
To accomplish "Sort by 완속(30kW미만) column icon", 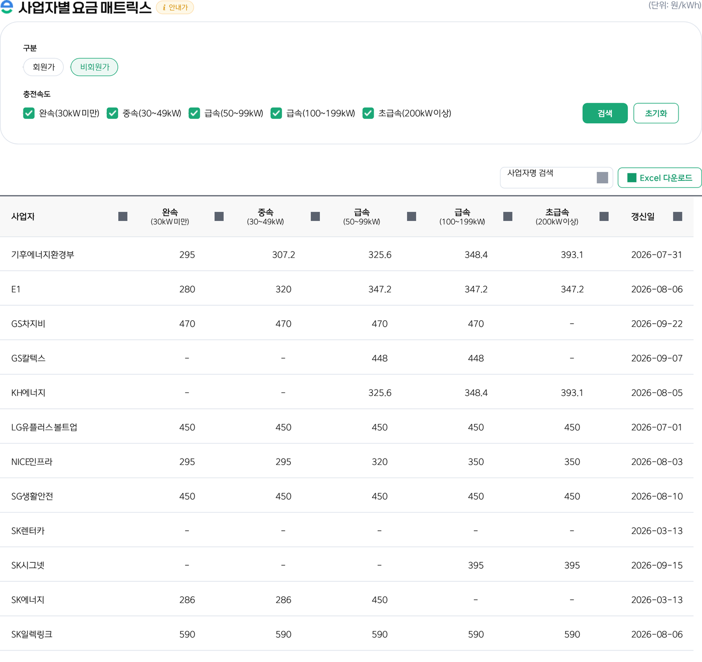I will pyautogui.click(x=219, y=216).
